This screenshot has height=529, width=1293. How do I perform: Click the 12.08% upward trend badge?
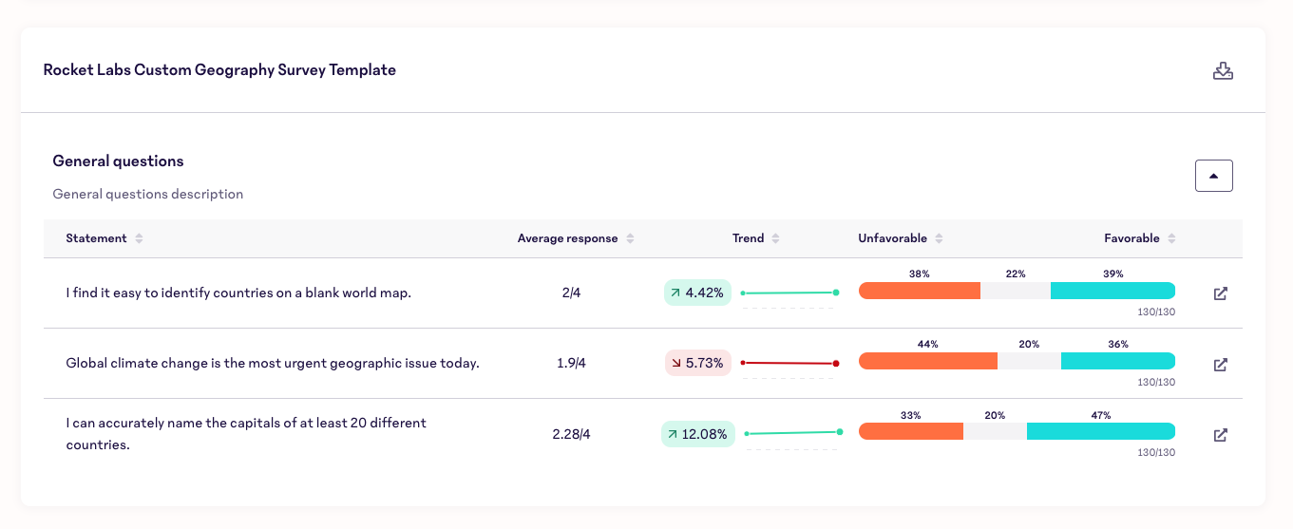[x=697, y=435]
